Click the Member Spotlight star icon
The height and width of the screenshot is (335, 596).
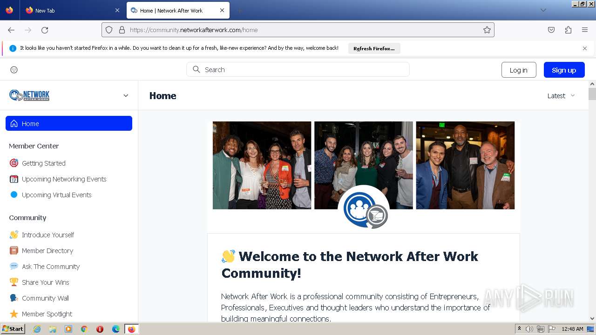[14, 314]
